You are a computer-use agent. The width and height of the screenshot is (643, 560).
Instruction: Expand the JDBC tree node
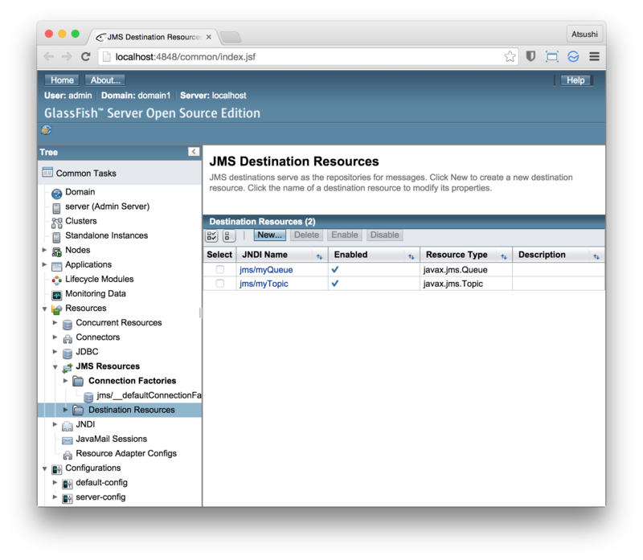55,352
